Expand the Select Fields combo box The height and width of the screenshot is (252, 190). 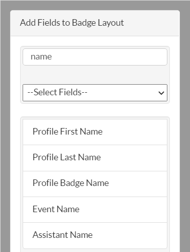click(x=95, y=93)
